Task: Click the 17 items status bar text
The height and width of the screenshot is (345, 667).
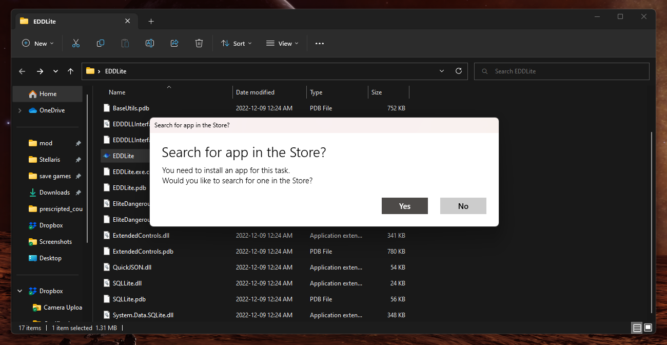Action: [30, 328]
